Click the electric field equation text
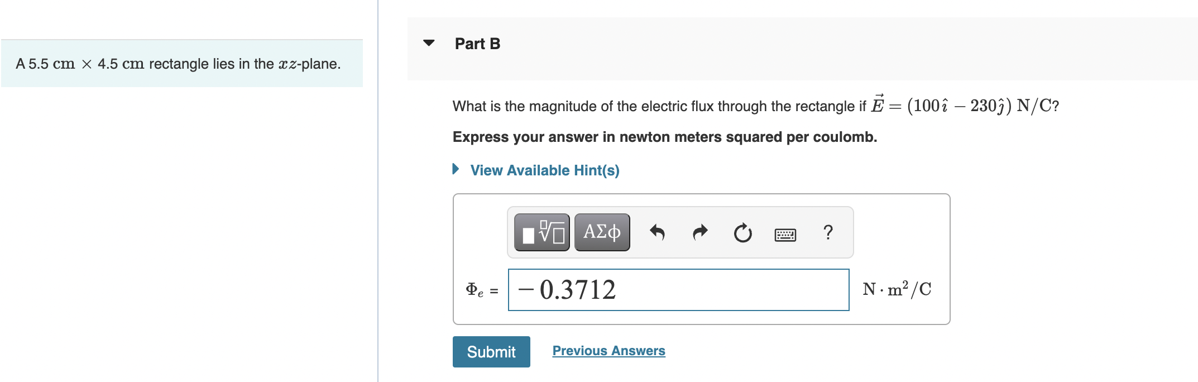The height and width of the screenshot is (382, 1198). click(965, 106)
